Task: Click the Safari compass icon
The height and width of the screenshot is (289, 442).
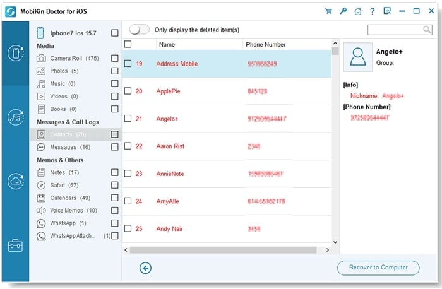Action: pos(41,185)
